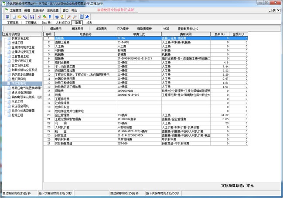Viewport: 283px width, 198px height.
Task: Select 电机工程 tree item
Action: click(x=17, y=102)
